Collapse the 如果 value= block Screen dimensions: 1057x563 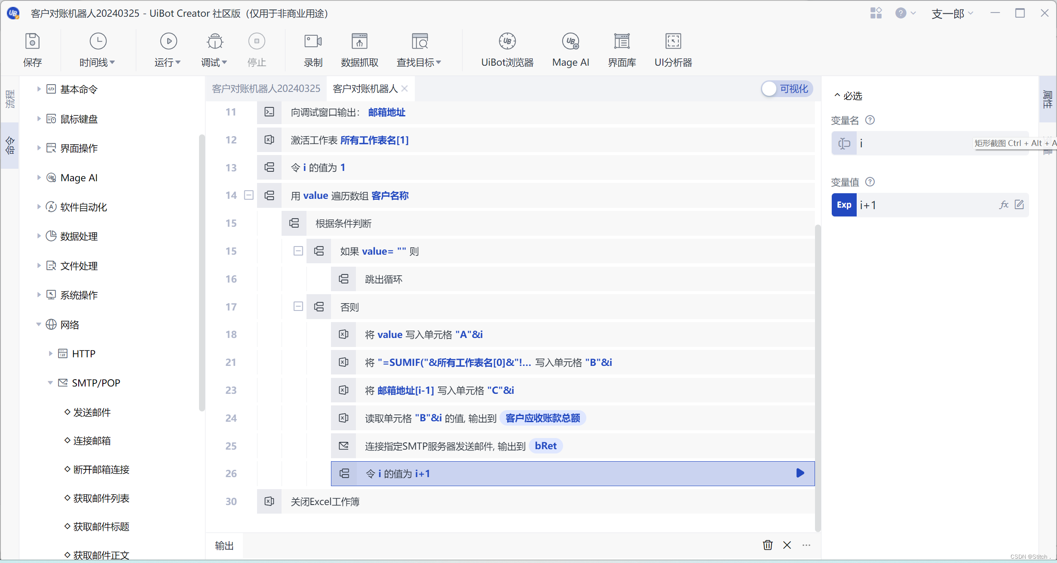298,251
